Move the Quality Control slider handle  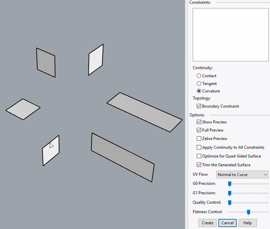click(x=230, y=203)
